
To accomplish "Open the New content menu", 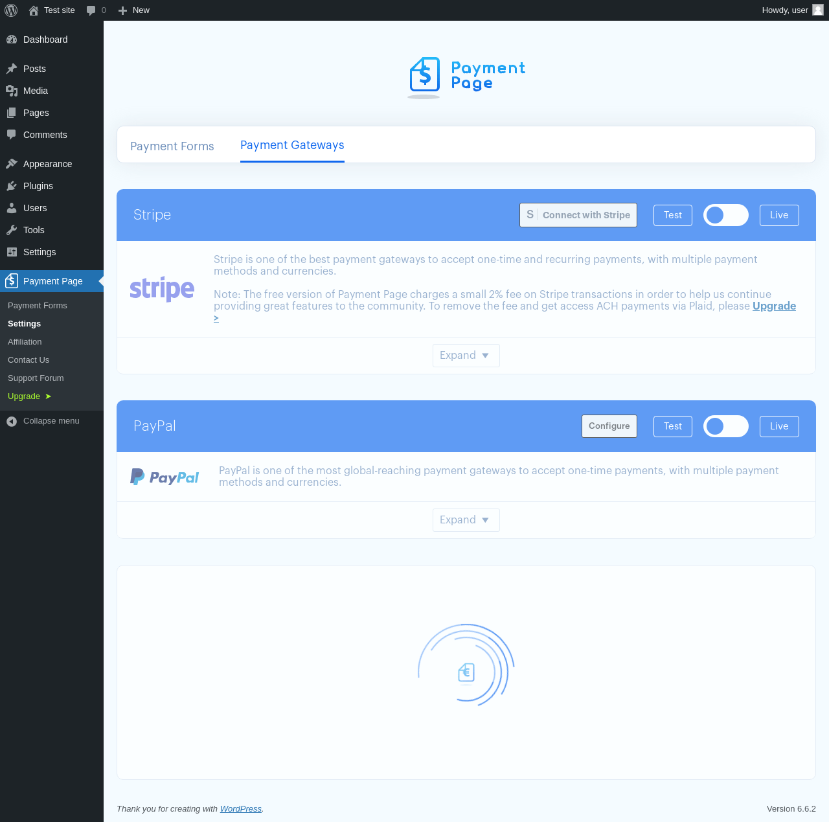I will [134, 10].
